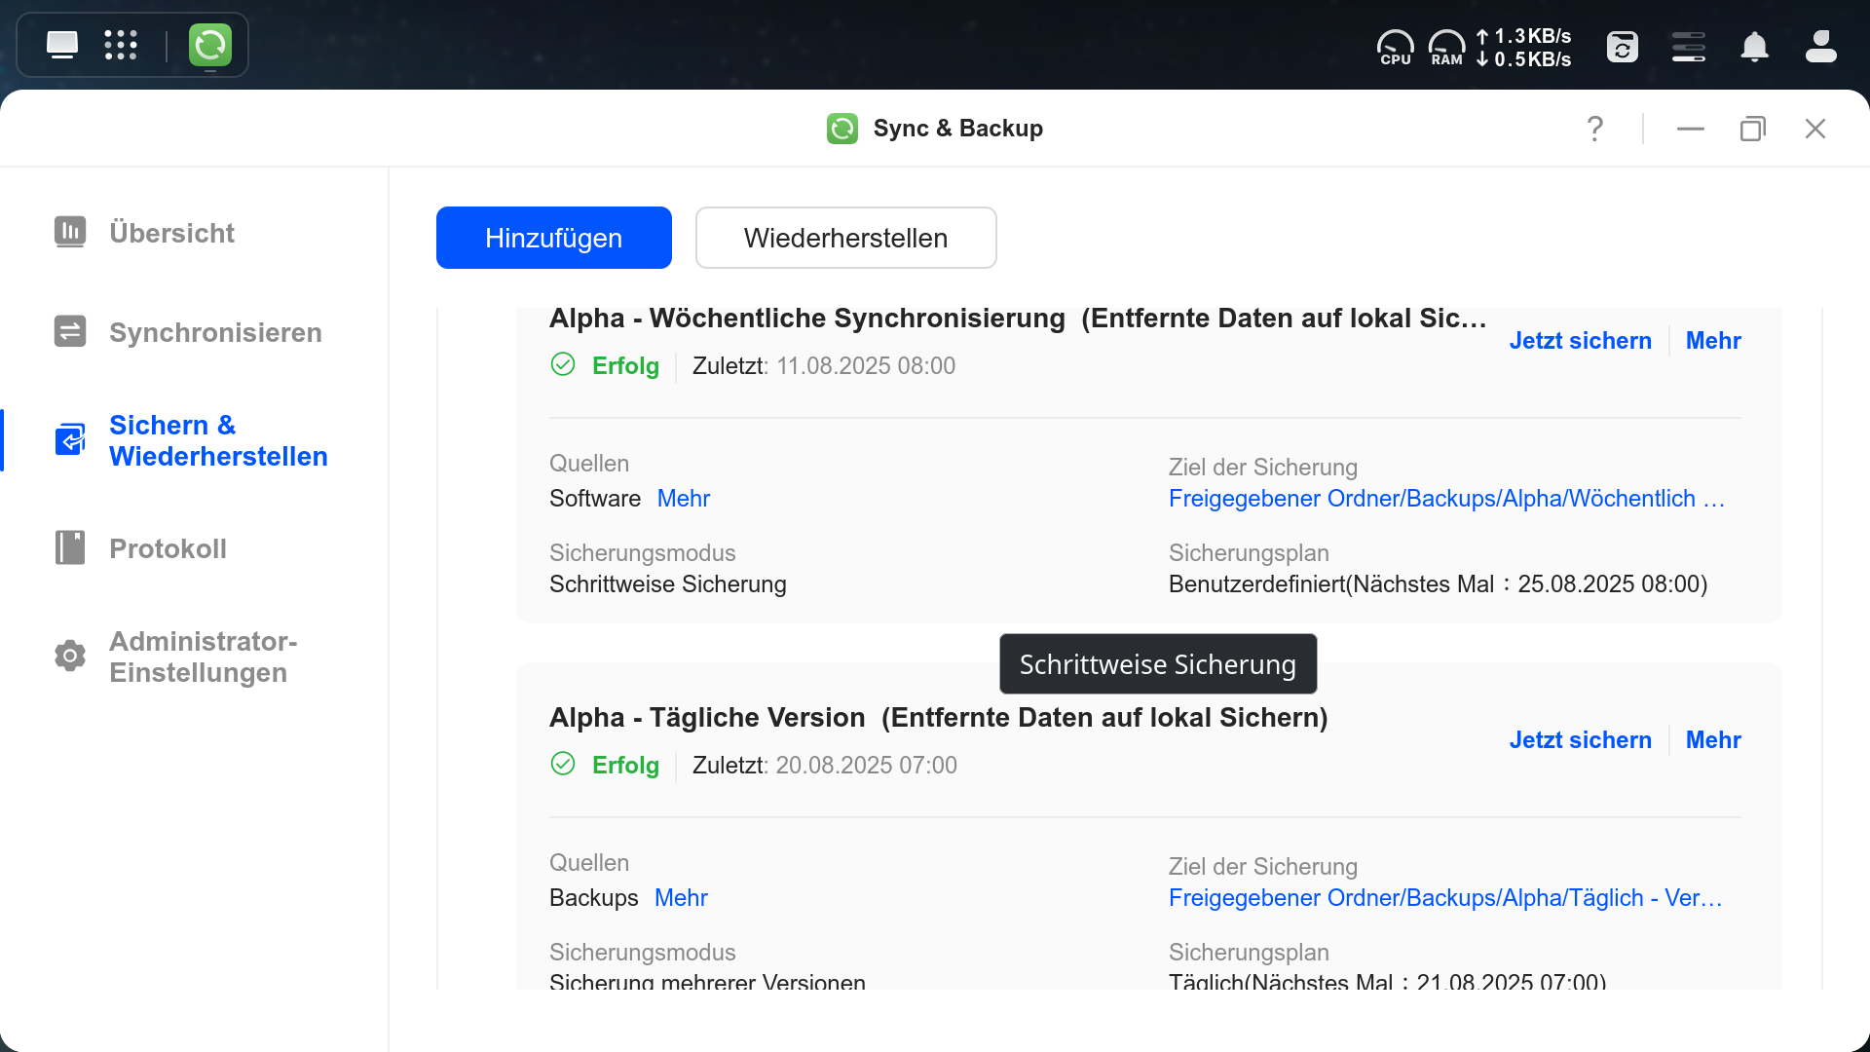Viewport: 1870px width, 1052px height.
Task: Open CPU usage gauge indicator
Action: [x=1395, y=47]
